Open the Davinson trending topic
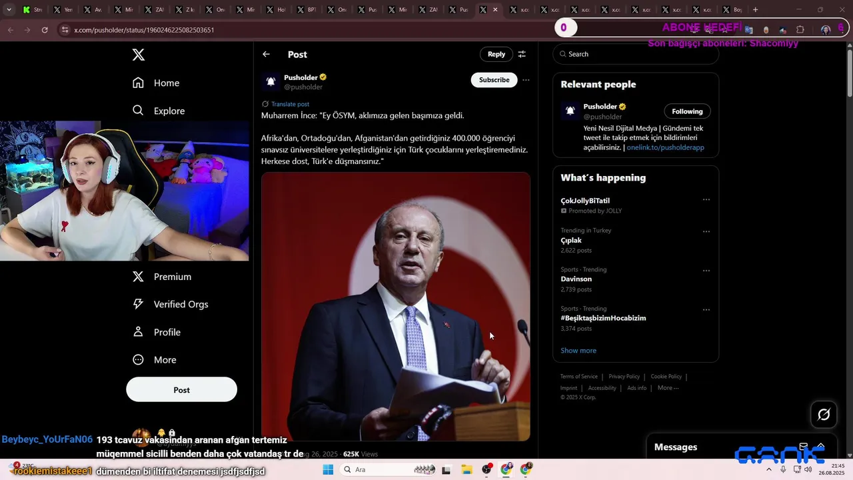The height and width of the screenshot is (480, 853). (x=576, y=279)
